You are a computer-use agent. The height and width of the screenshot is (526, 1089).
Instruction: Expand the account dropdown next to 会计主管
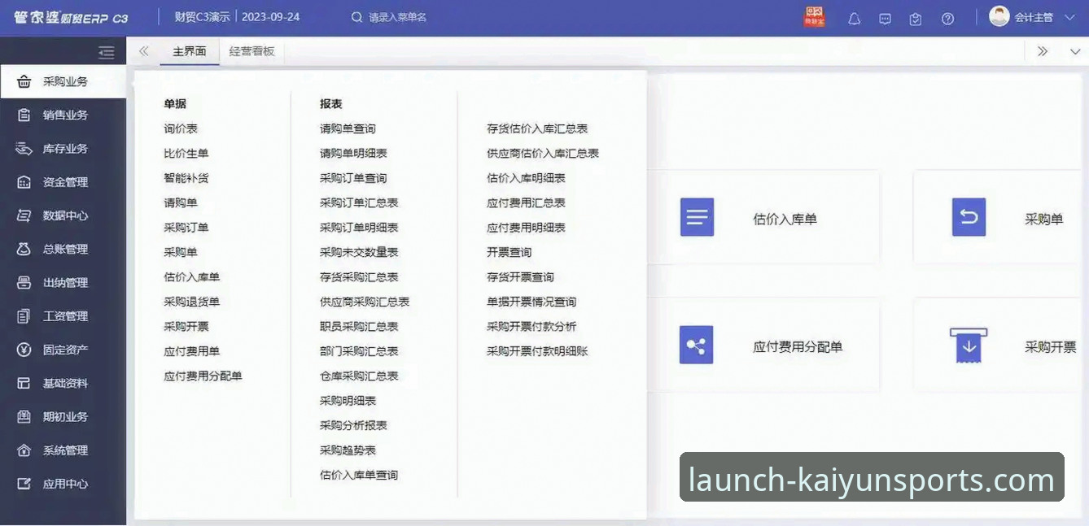pyautogui.click(x=1070, y=16)
